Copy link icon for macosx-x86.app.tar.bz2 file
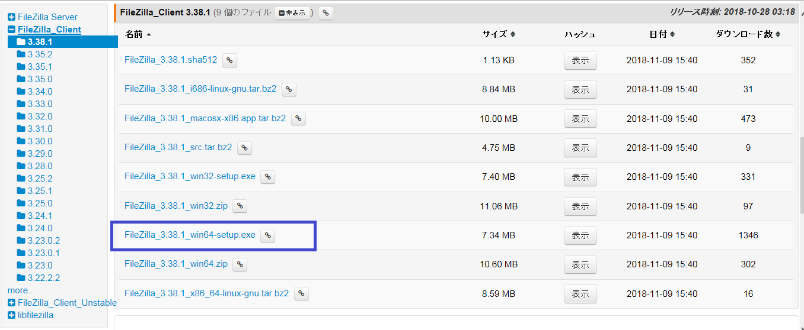 [x=298, y=118]
